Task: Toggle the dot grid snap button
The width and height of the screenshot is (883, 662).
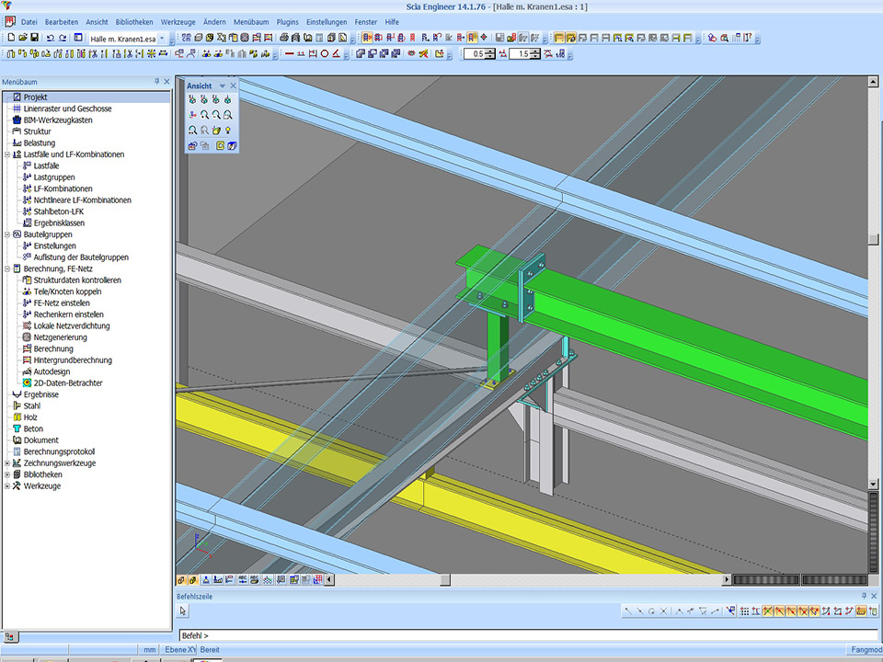Action: coord(744,611)
